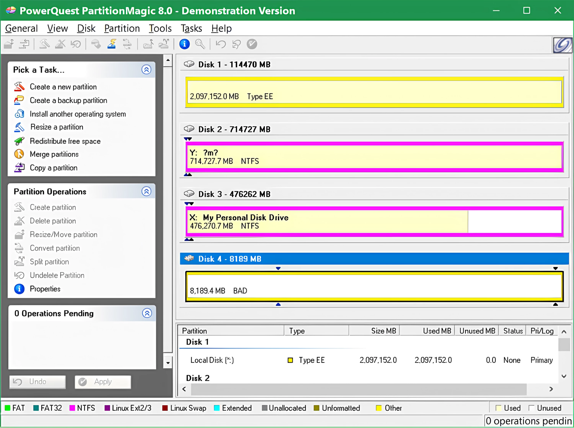Click the check-for-errors magnifier toolbar icon

pos(200,44)
